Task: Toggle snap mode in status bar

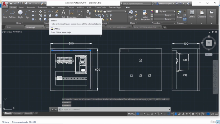Action: pos(141,114)
